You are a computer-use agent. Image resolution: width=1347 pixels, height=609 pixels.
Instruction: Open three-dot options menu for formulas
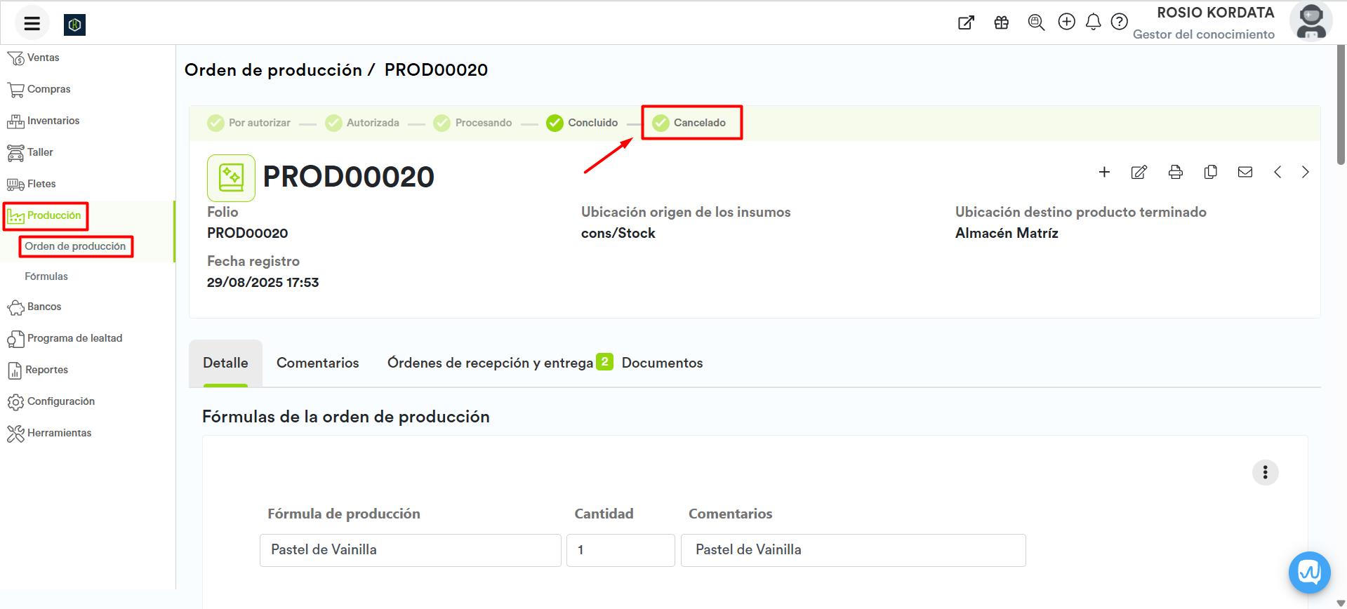(1265, 473)
